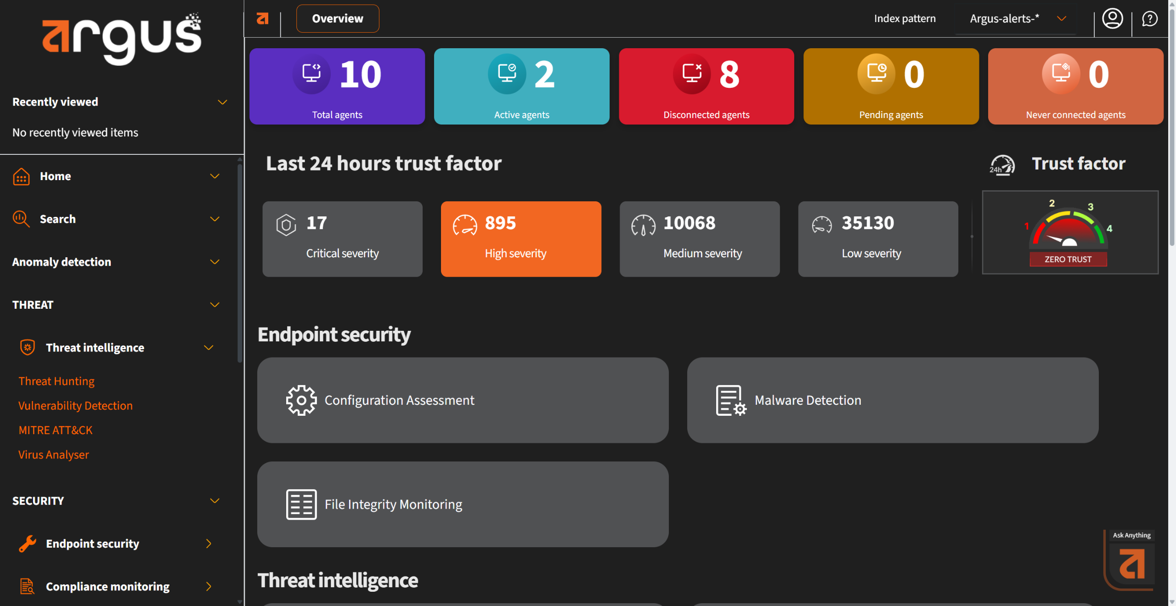Open the help question mark icon
The image size is (1176, 606).
(x=1149, y=19)
